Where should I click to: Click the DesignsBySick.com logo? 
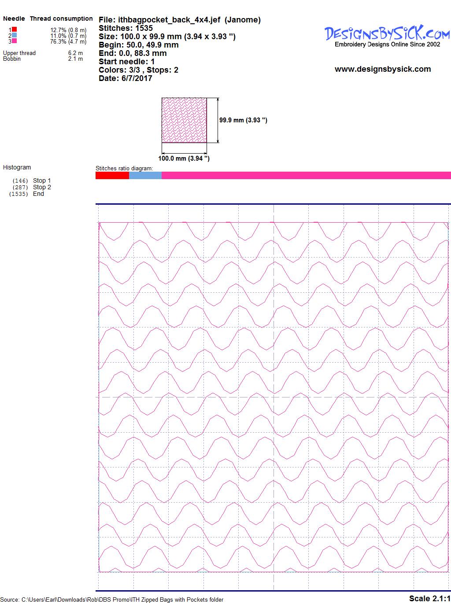click(387, 33)
